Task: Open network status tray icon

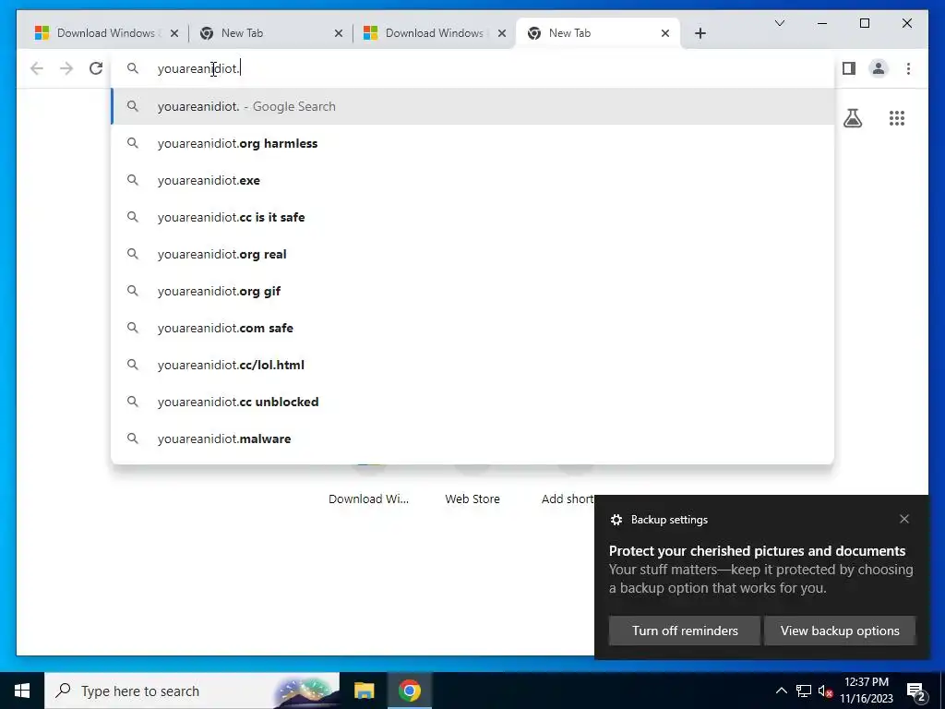Action: 804,691
